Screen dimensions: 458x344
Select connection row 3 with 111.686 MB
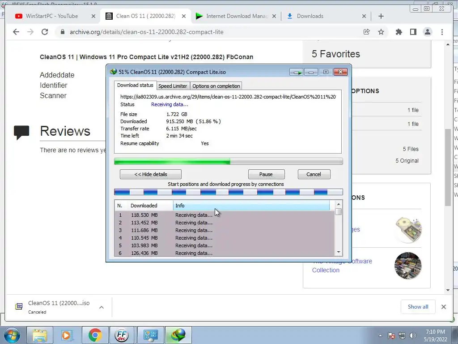tap(225, 230)
